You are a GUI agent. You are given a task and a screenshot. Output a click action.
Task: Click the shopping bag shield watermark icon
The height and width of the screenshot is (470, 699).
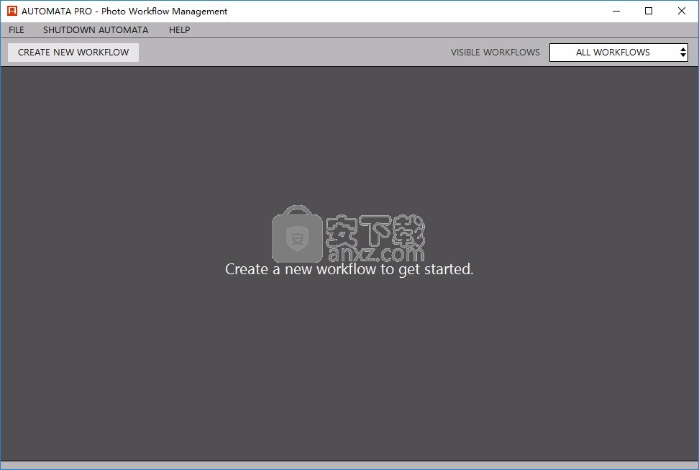pyautogui.click(x=296, y=235)
